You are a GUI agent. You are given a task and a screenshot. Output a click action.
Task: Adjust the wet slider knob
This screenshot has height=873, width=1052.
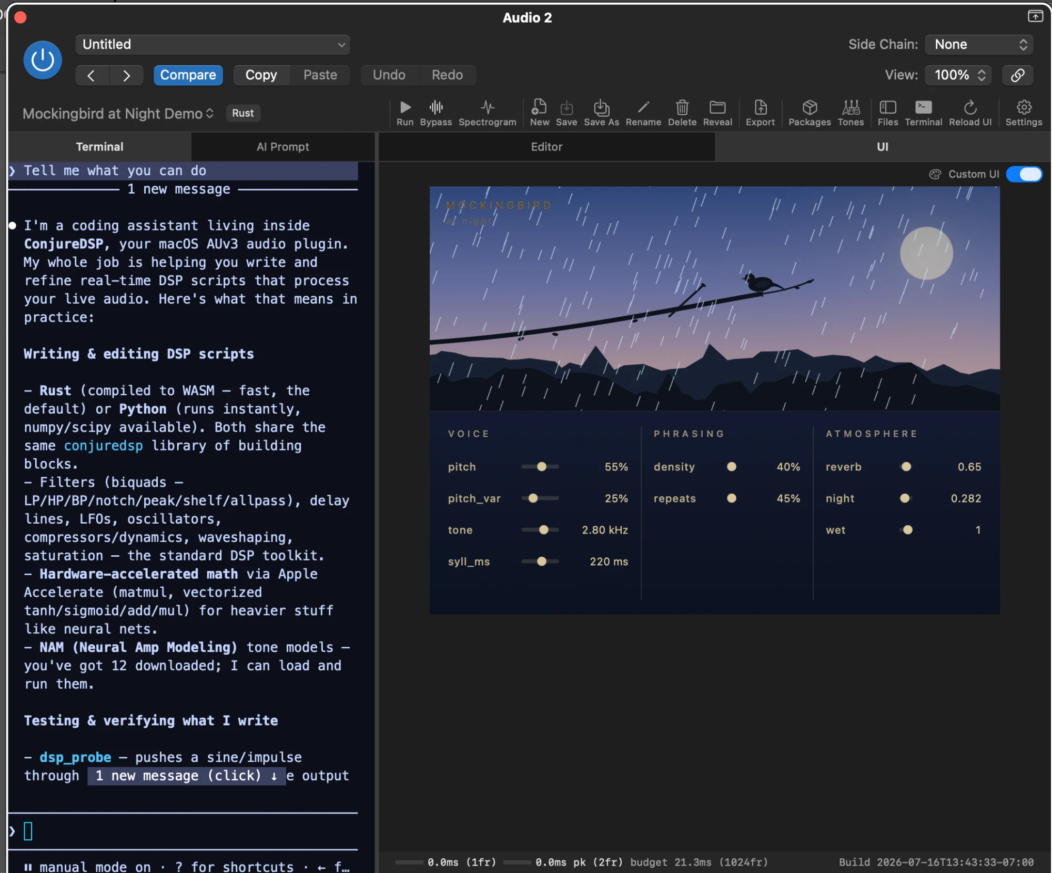coord(907,530)
